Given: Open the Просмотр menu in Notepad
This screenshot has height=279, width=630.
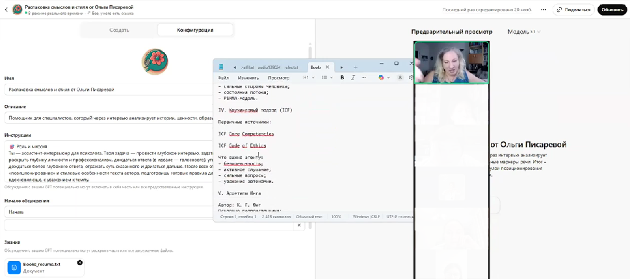Looking at the screenshot, I should [278, 77].
